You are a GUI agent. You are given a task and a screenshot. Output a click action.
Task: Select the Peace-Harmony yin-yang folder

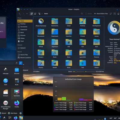pyautogui.click(x=41, y=21)
